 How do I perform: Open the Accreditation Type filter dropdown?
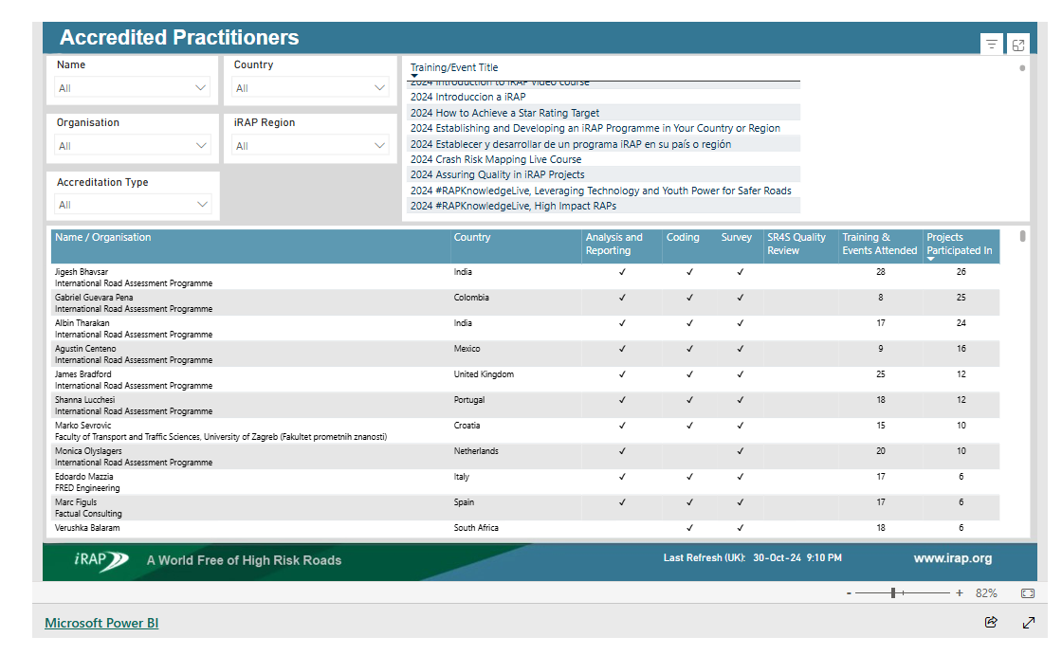[x=133, y=204]
